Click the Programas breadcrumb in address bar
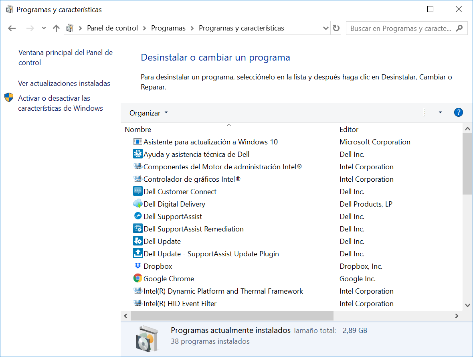 point(168,28)
